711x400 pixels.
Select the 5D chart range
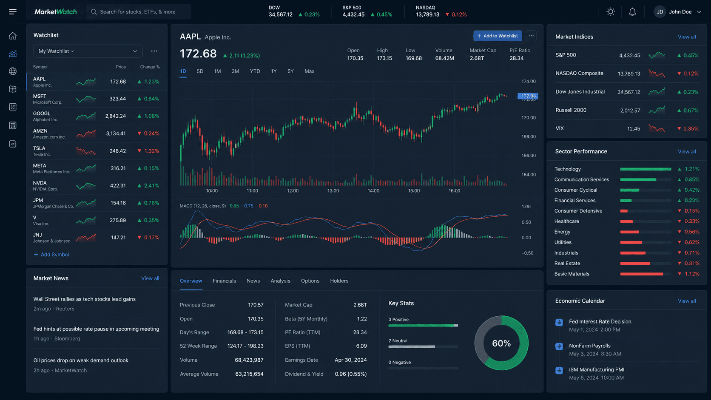pos(200,71)
